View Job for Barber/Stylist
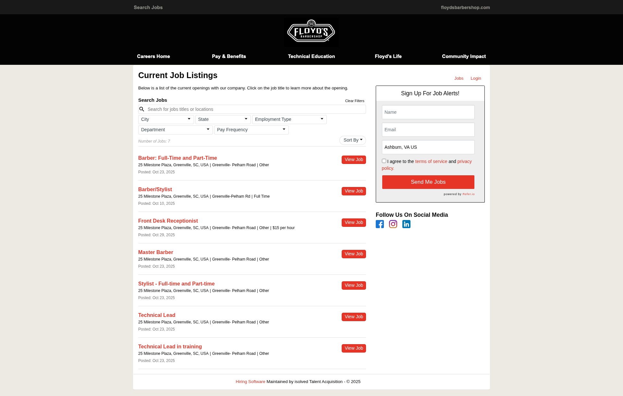The width and height of the screenshot is (623, 396). coord(354,191)
